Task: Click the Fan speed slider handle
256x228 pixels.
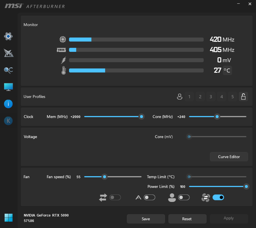Action: pyautogui.click(x=105, y=177)
